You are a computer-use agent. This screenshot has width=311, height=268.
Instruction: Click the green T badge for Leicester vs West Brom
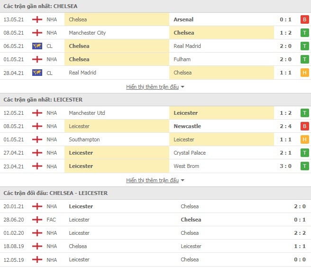point(305,166)
